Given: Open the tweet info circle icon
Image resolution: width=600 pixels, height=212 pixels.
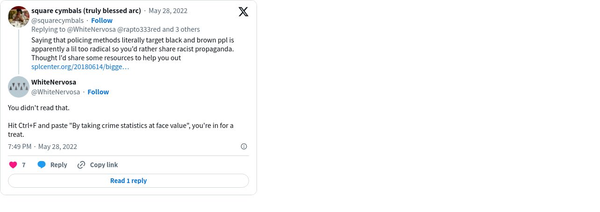Looking at the screenshot, I should coord(244,147).
